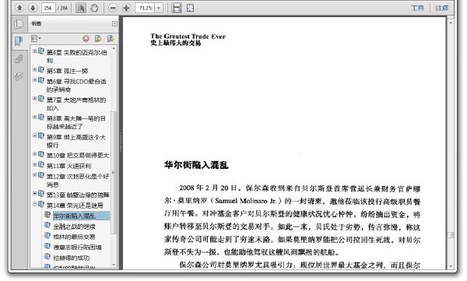Open the page thumbnails panel

coord(19,24)
